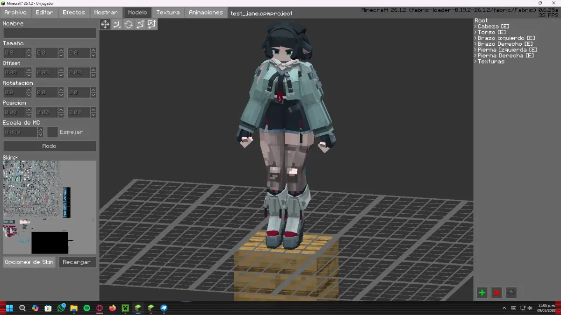Decrease the second Offset value with down arrow
The image size is (561, 315).
pos(61,75)
